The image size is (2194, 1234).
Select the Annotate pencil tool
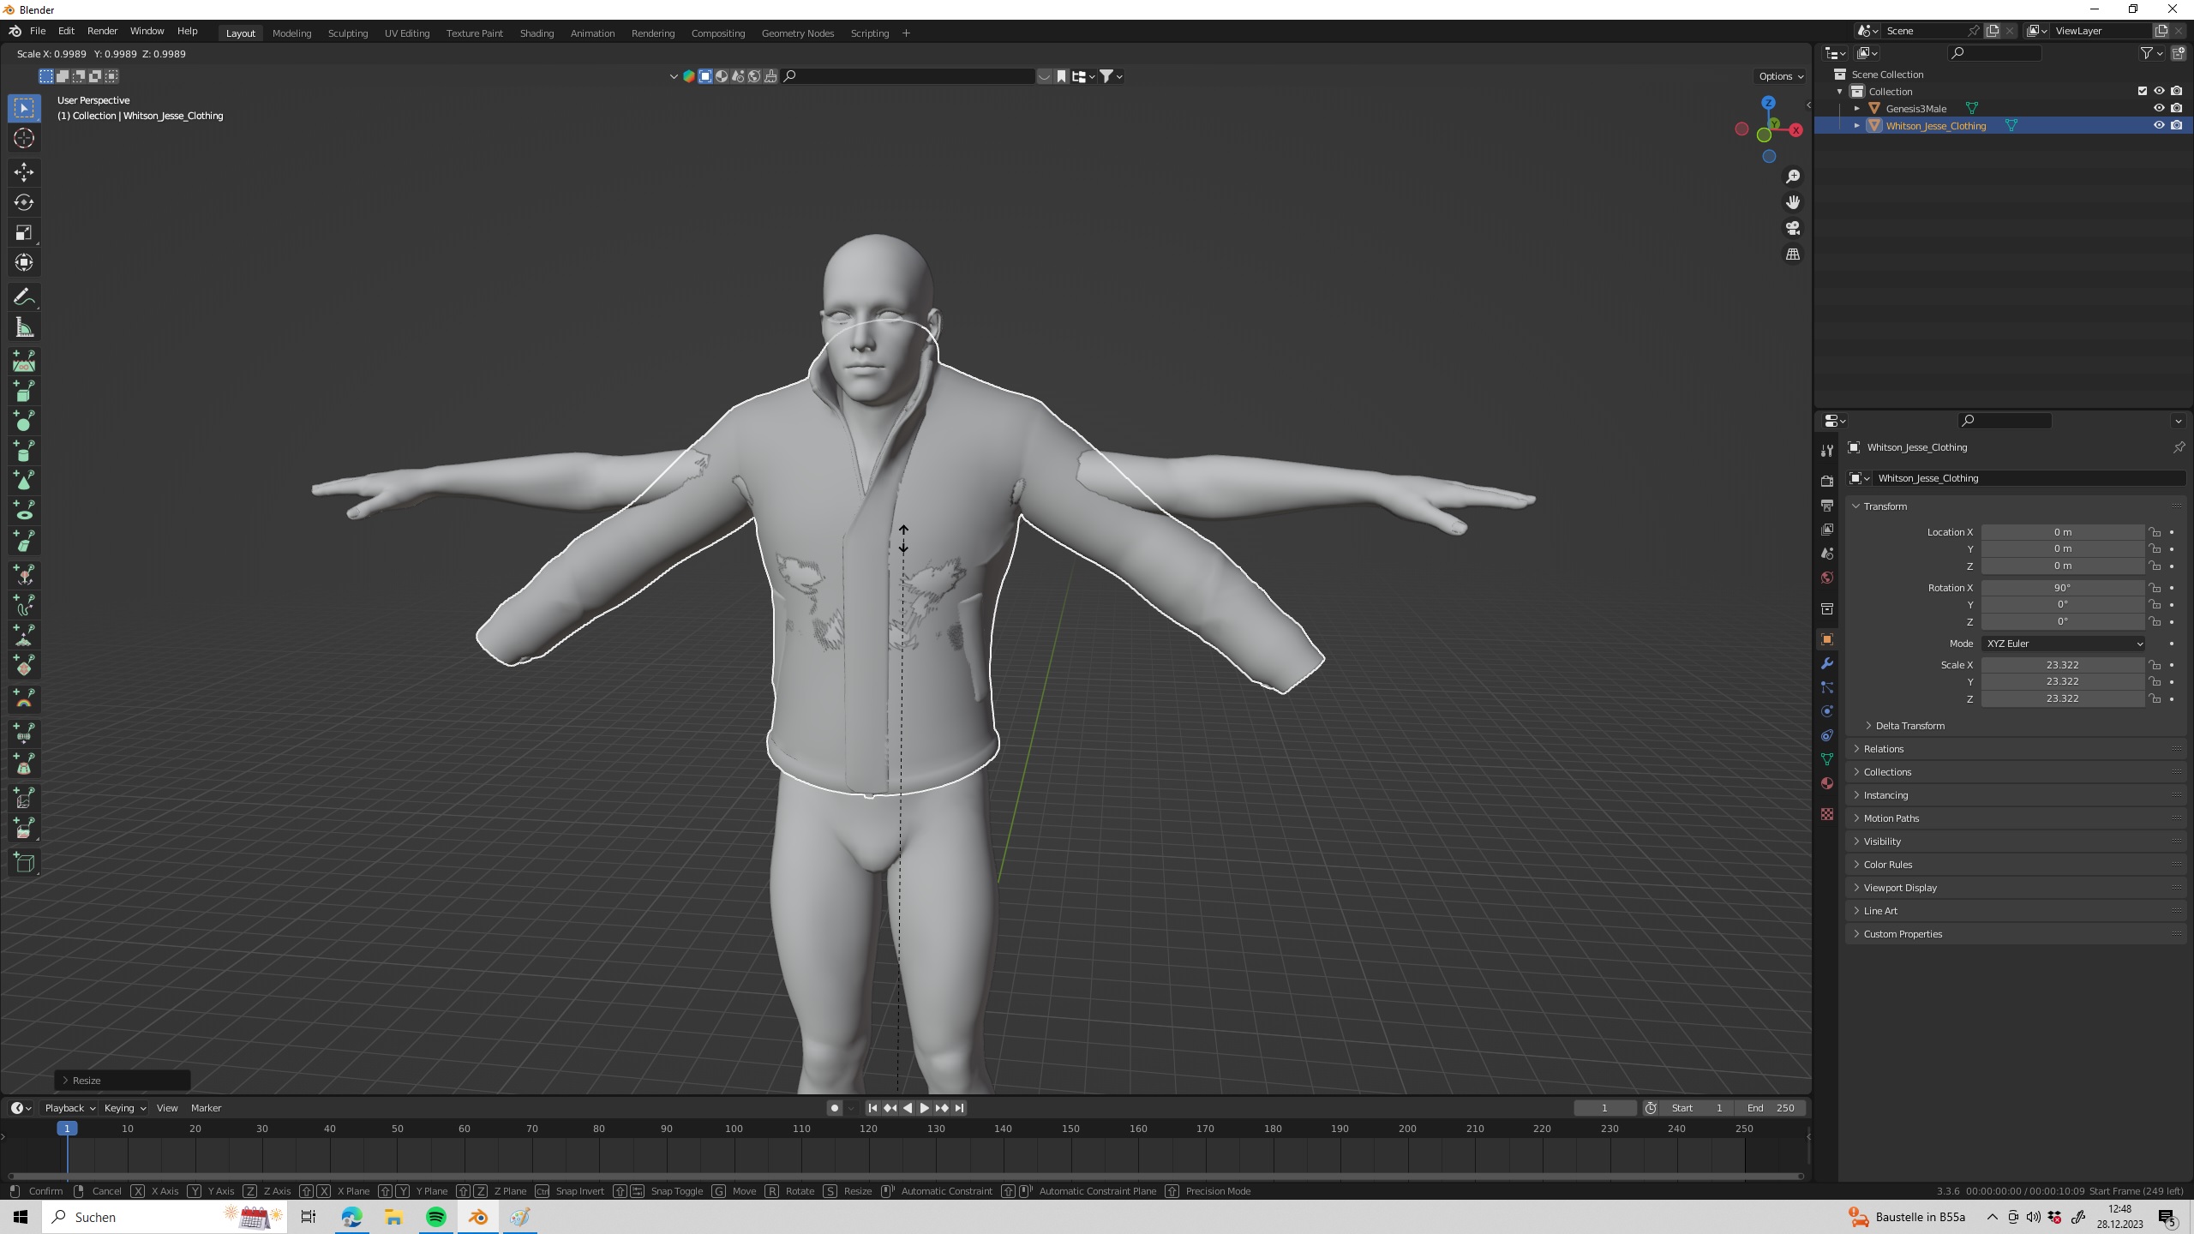pyautogui.click(x=24, y=297)
